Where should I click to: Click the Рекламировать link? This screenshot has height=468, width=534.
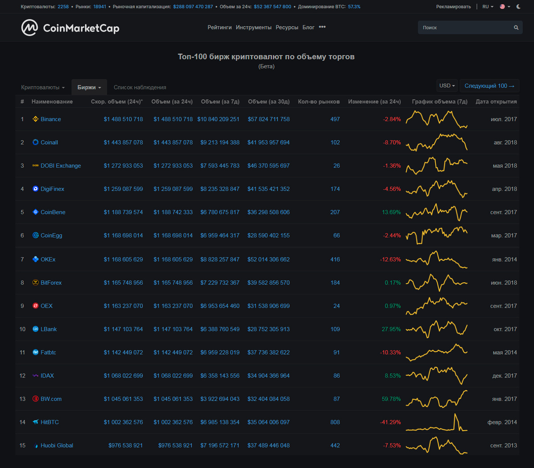pyautogui.click(x=453, y=7)
